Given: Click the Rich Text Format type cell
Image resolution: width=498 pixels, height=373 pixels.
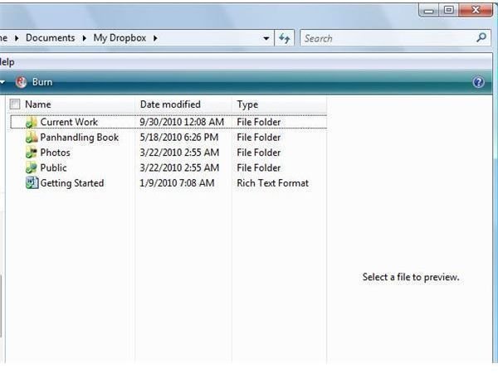Looking at the screenshot, I should [273, 183].
